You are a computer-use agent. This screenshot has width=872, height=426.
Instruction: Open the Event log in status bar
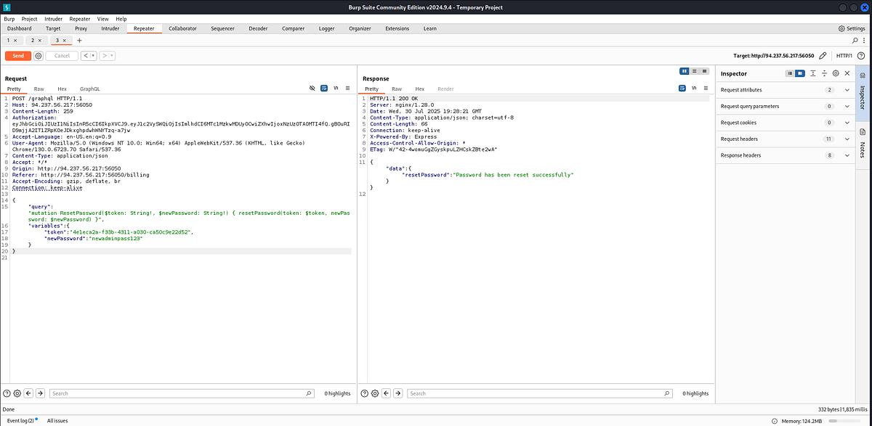(x=21, y=421)
